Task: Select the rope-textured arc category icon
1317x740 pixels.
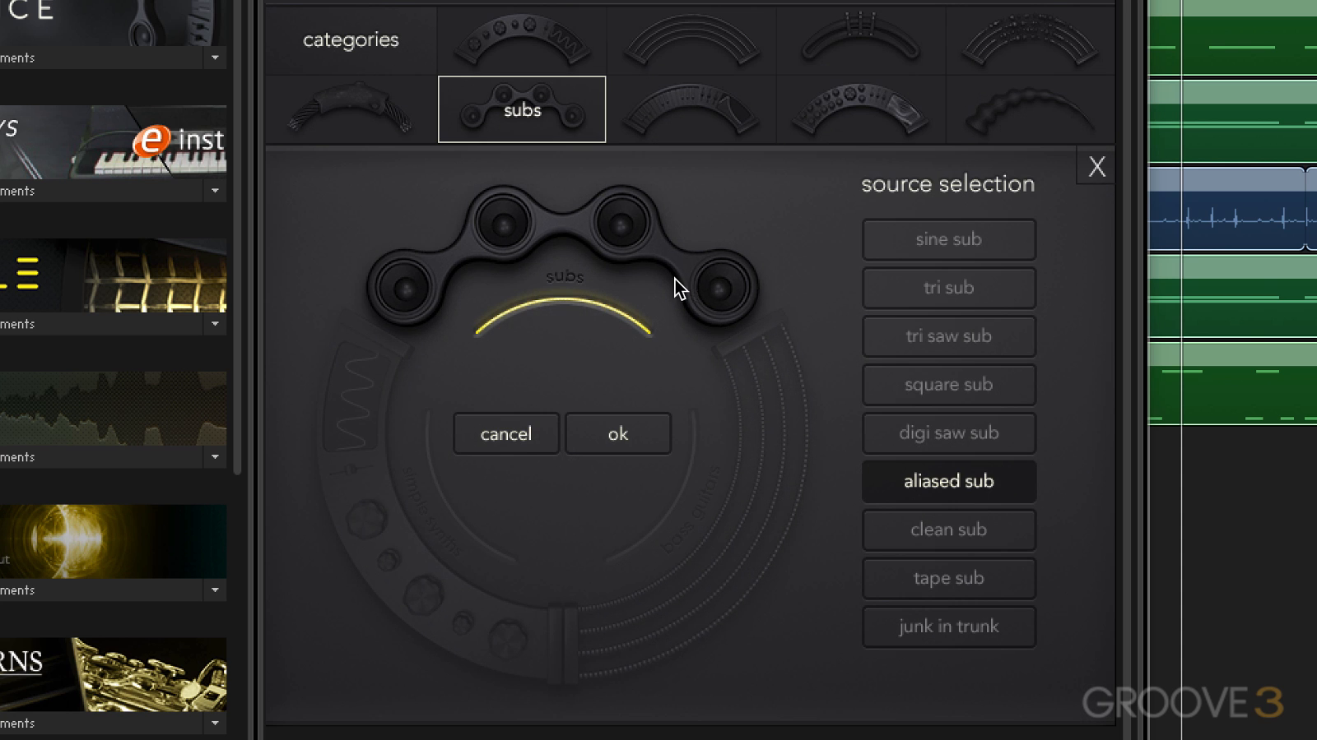Action: (x=351, y=109)
